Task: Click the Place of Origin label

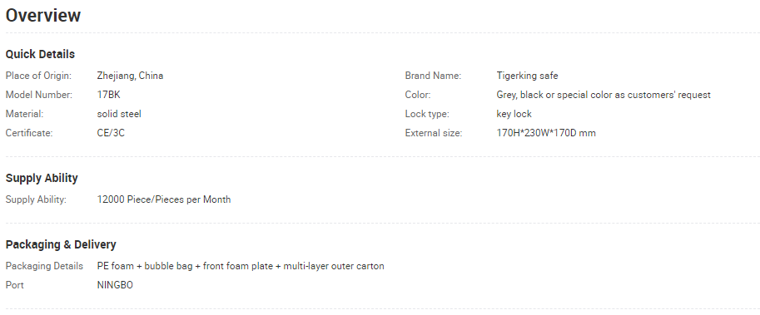Action: (38, 76)
